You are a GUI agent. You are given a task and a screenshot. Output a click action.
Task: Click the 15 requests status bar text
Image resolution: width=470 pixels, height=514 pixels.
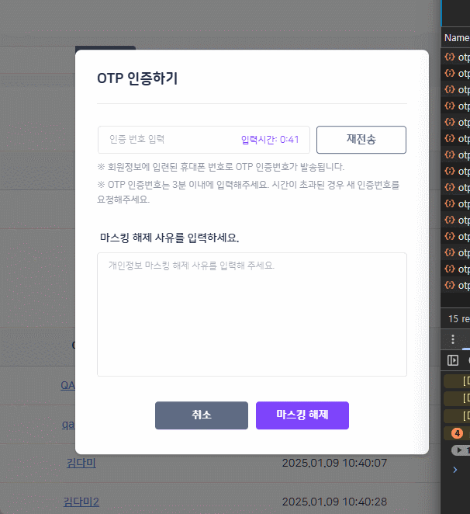pos(458,318)
